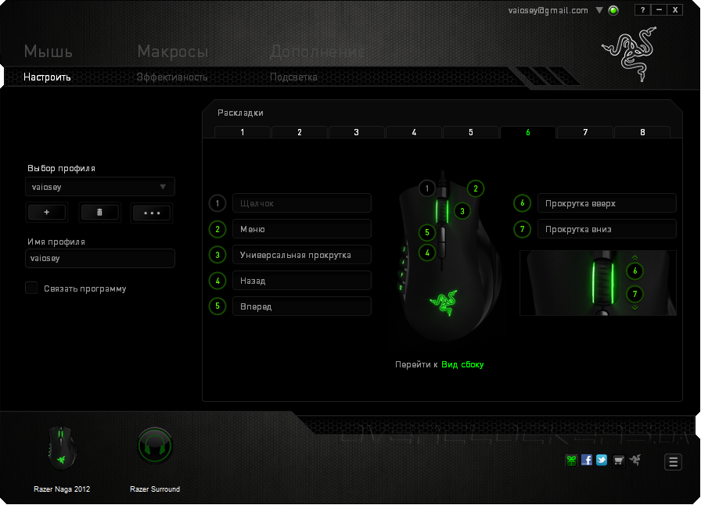Open the Настроить sub-tab
Viewport: 701px width, 505px height.
[47, 77]
